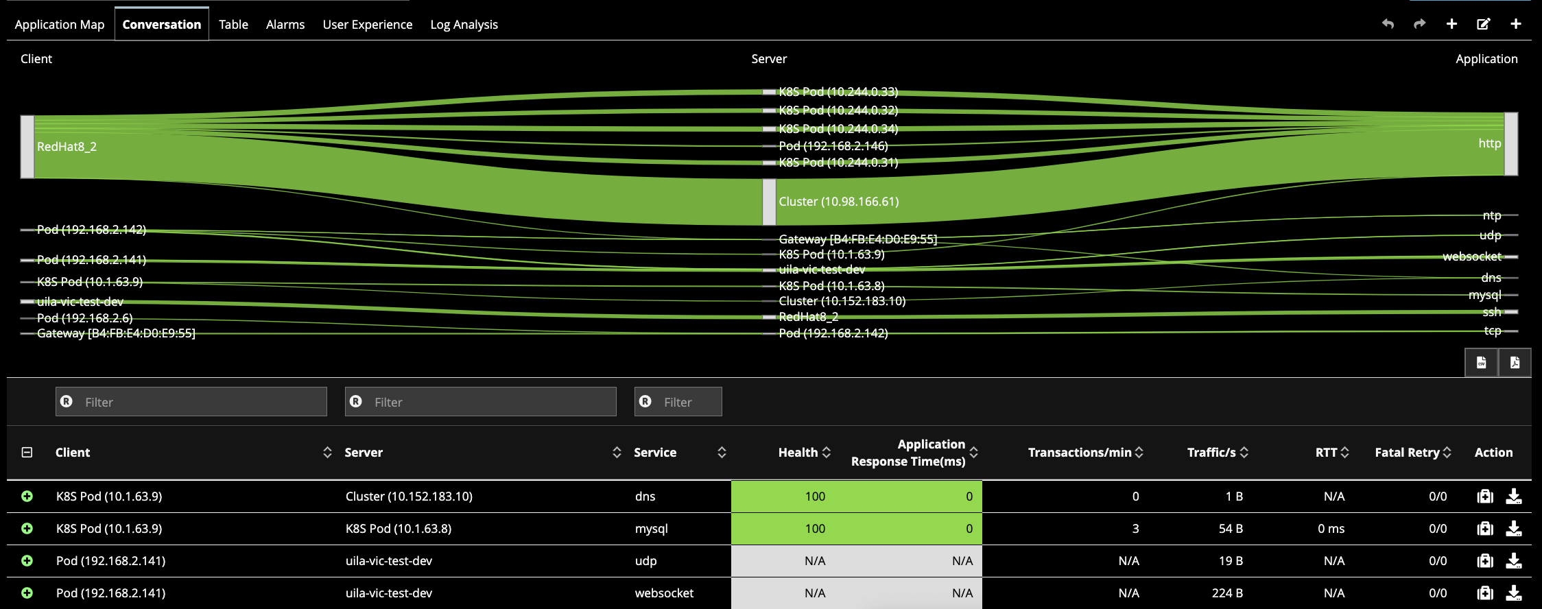Image resolution: width=1542 pixels, height=609 pixels.
Task: Switch to the Application Map tab
Action: [x=60, y=25]
